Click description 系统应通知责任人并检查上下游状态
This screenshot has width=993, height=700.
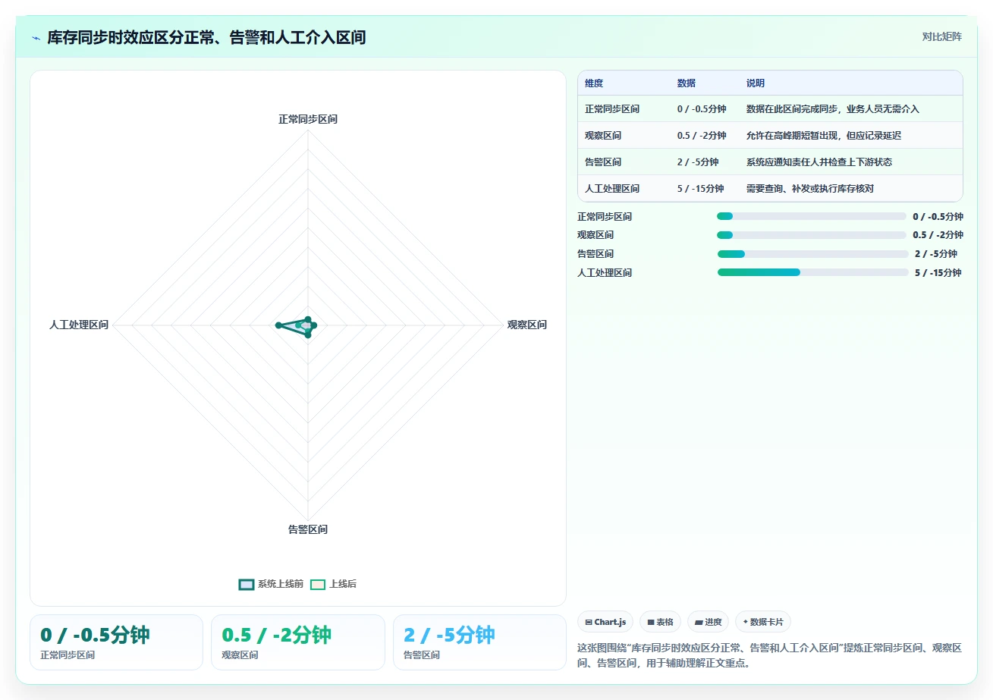click(819, 162)
